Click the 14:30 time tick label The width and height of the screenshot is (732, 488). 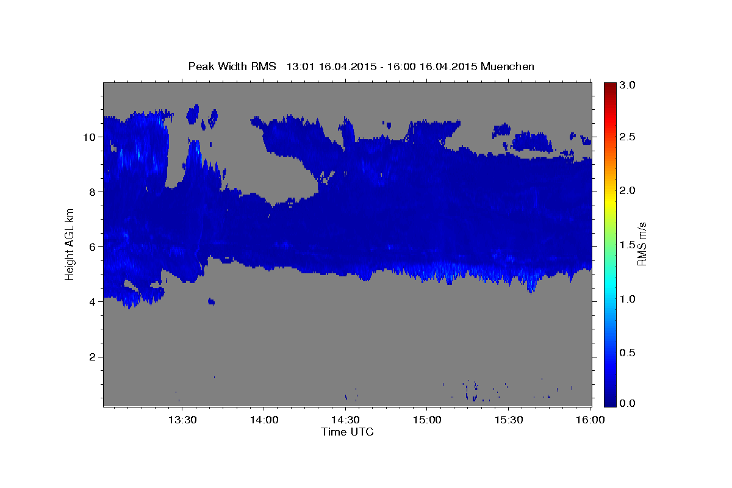point(345,420)
